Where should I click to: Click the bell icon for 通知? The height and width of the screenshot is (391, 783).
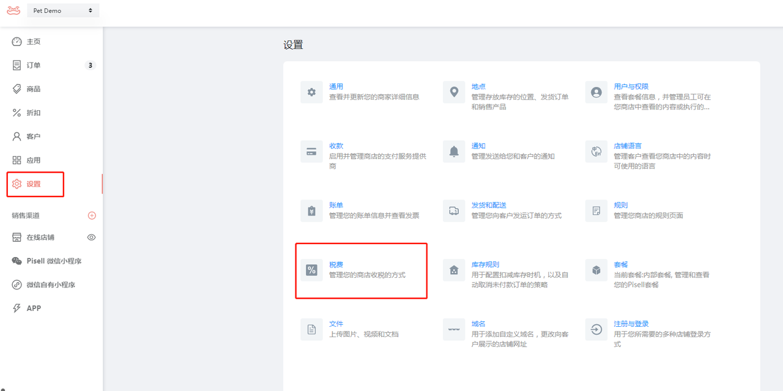pos(454,151)
